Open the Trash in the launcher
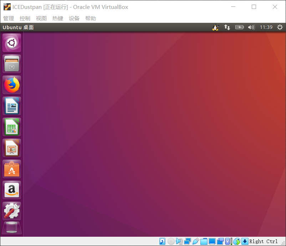 12,228
